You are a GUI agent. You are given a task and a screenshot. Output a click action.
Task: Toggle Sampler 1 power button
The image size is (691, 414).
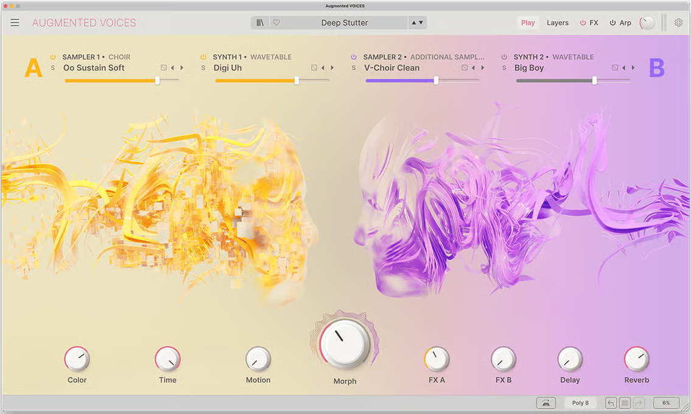[x=53, y=57]
